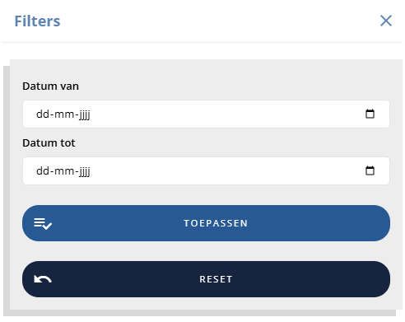405x322 pixels.
Task: Click the empty white header area beside the Filters title
Action: click(220, 21)
